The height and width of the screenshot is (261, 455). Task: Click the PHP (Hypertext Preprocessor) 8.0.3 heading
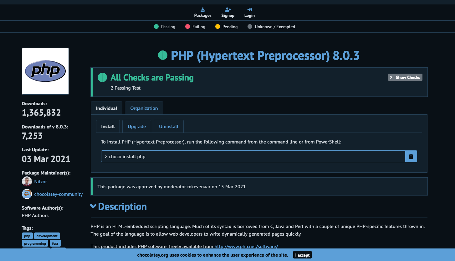(x=265, y=55)
